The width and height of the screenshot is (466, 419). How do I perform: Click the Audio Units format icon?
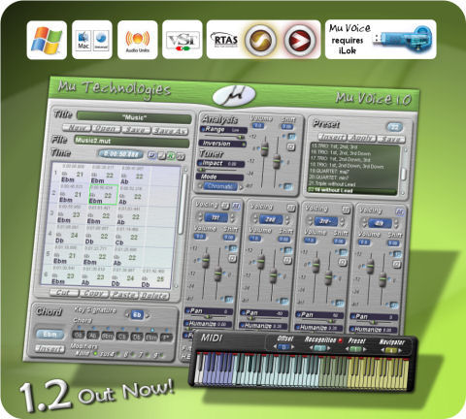138,40
